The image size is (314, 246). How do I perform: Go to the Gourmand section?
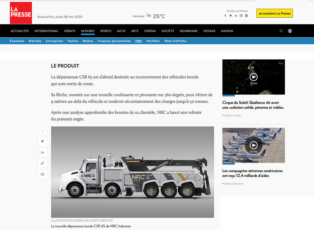(189, 31)
